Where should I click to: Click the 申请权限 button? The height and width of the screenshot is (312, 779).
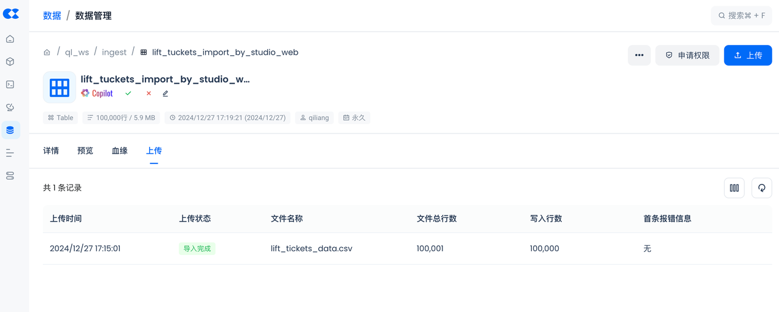click(687, 55)
